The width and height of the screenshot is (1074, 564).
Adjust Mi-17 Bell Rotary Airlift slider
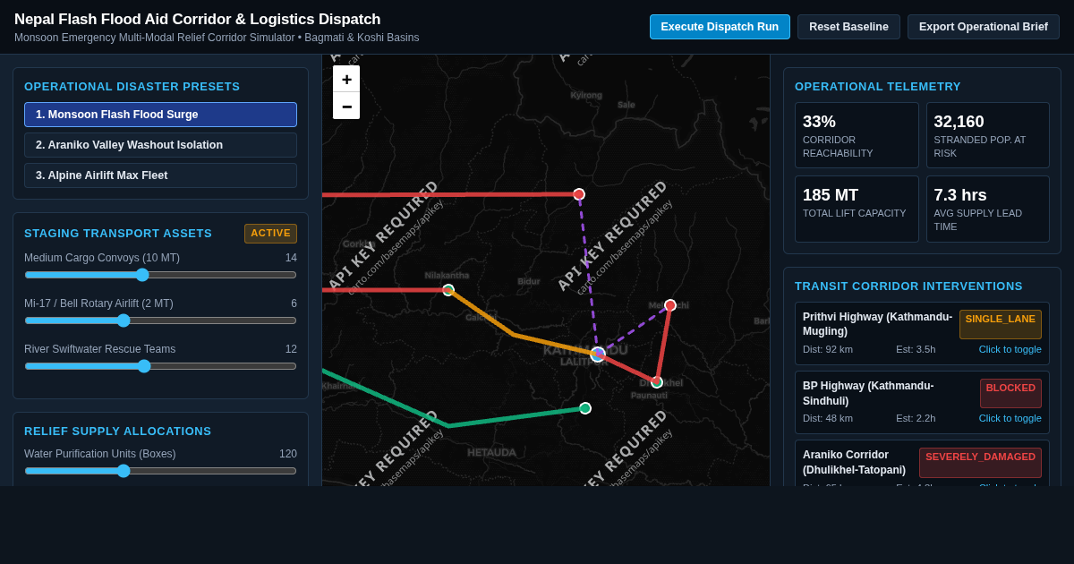[160, 320]
